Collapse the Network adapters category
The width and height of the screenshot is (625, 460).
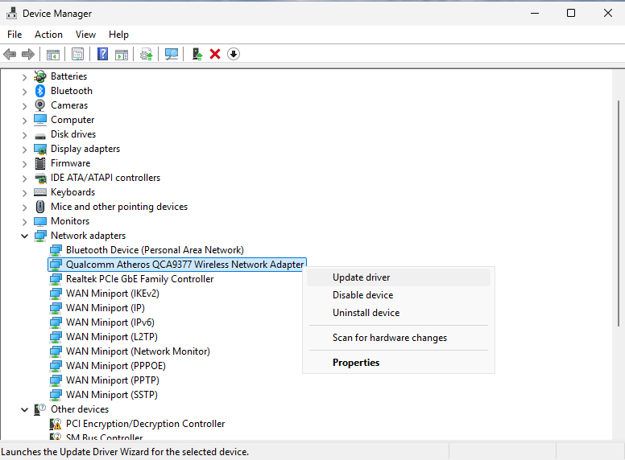[24, 236]
